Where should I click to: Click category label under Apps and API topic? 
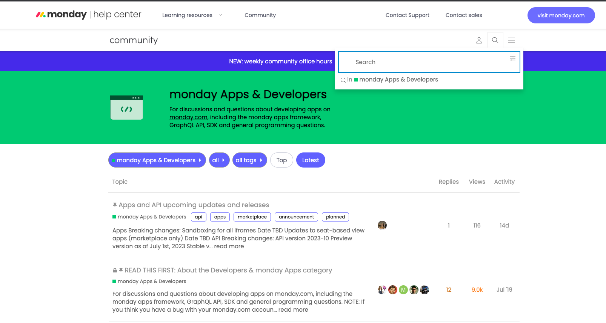[x=149, y=217]
